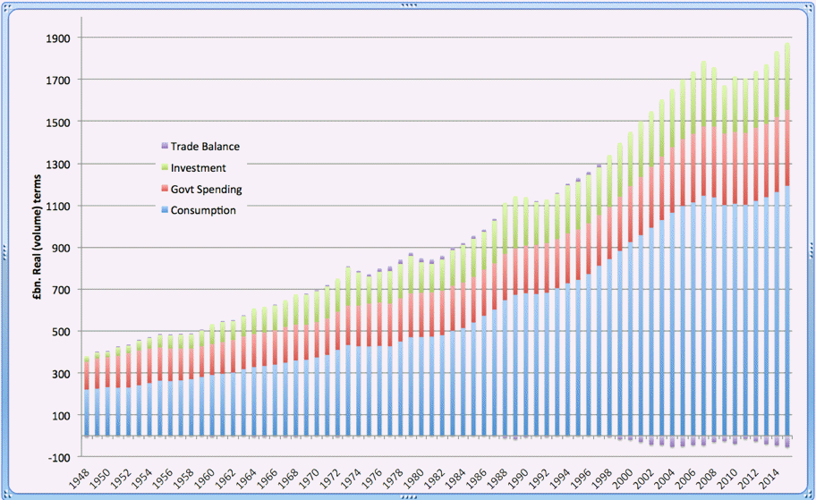Pick the Govt Spending legend entry text
This screenshot has height=500, width=816.
coord(206,189)
